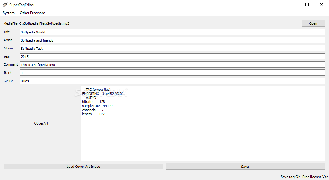Select the Year field with 2015
The height and width of the screenshot is (180, 329).
172,57
